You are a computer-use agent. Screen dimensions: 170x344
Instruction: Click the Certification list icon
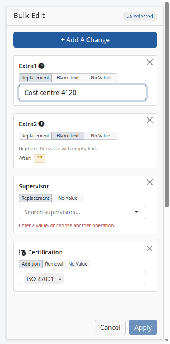(22, 253)
